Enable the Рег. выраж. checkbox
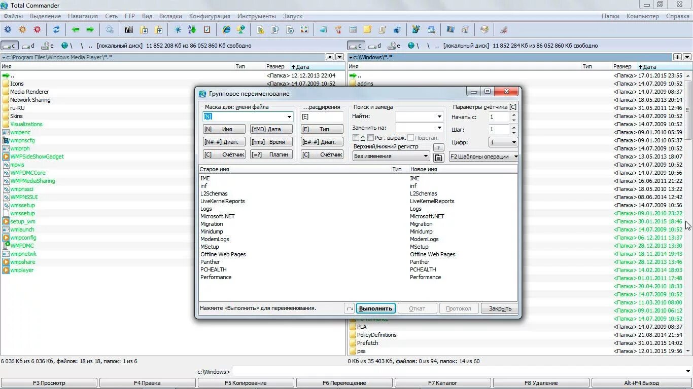The width and height of the screenshot is (693, 389). (371, 138)
